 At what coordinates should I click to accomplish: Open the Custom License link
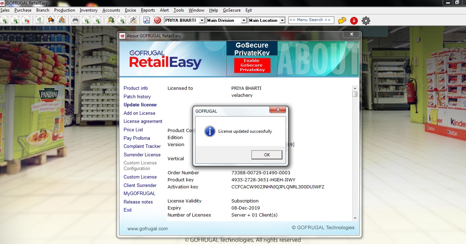[140, 177]
